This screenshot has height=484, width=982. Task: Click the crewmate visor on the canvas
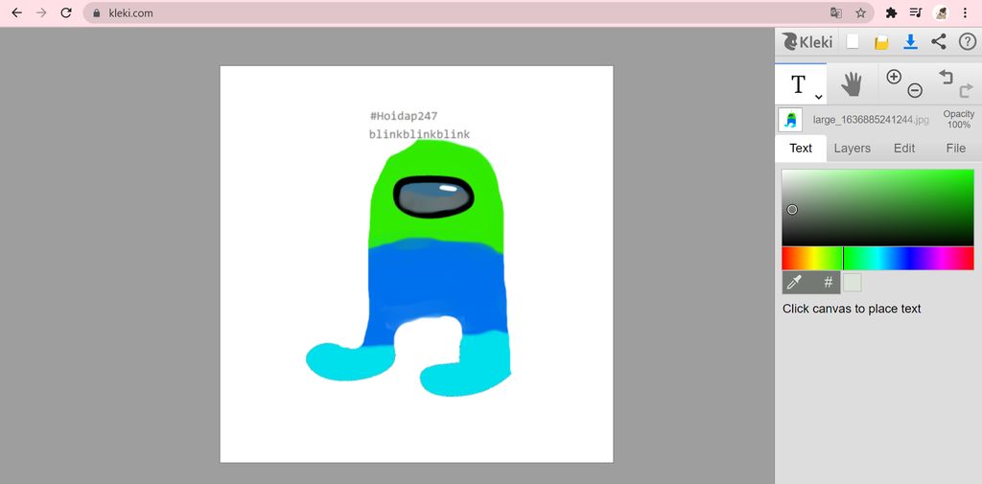click(x=433, y=196)
